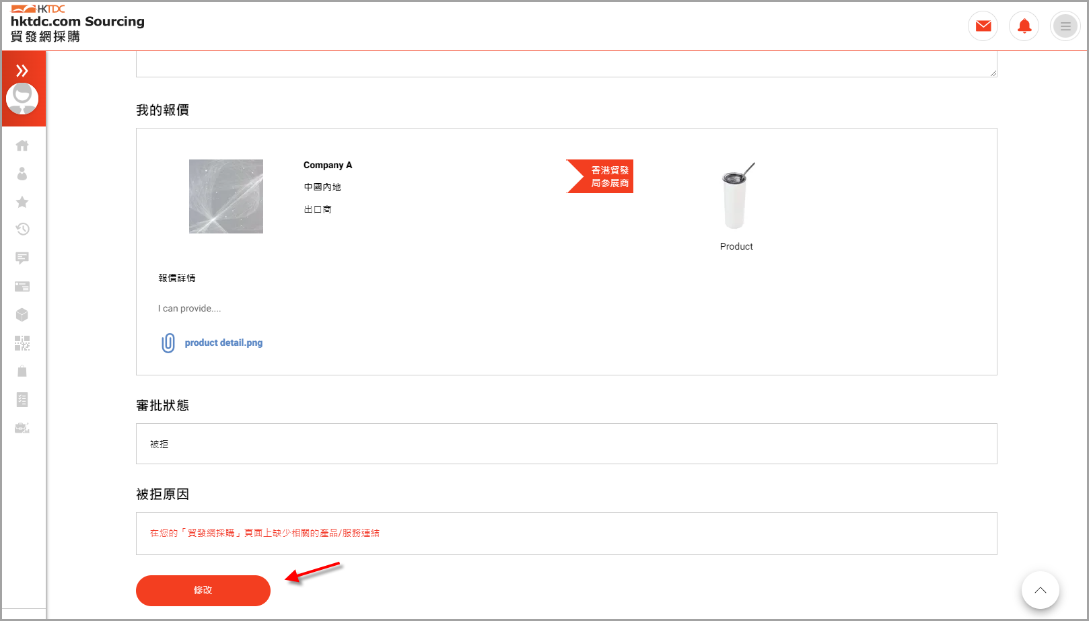Open the user avatar profile
This screenshot has height=621, width=1089.
(x=22, y=98)
